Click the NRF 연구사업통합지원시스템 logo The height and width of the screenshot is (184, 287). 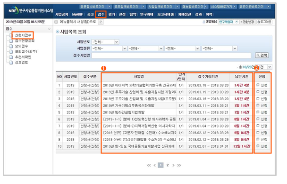[30, 10]
